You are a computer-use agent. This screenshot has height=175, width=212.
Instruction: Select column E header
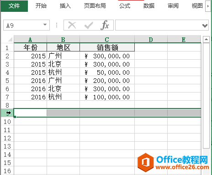click(184, 39)
